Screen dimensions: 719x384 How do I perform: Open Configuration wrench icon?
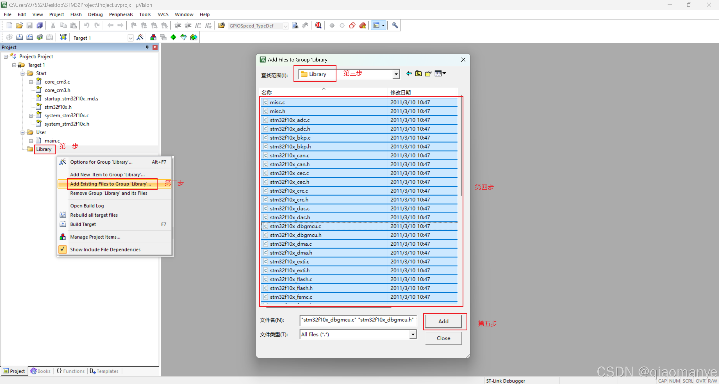tap(395, 26)
